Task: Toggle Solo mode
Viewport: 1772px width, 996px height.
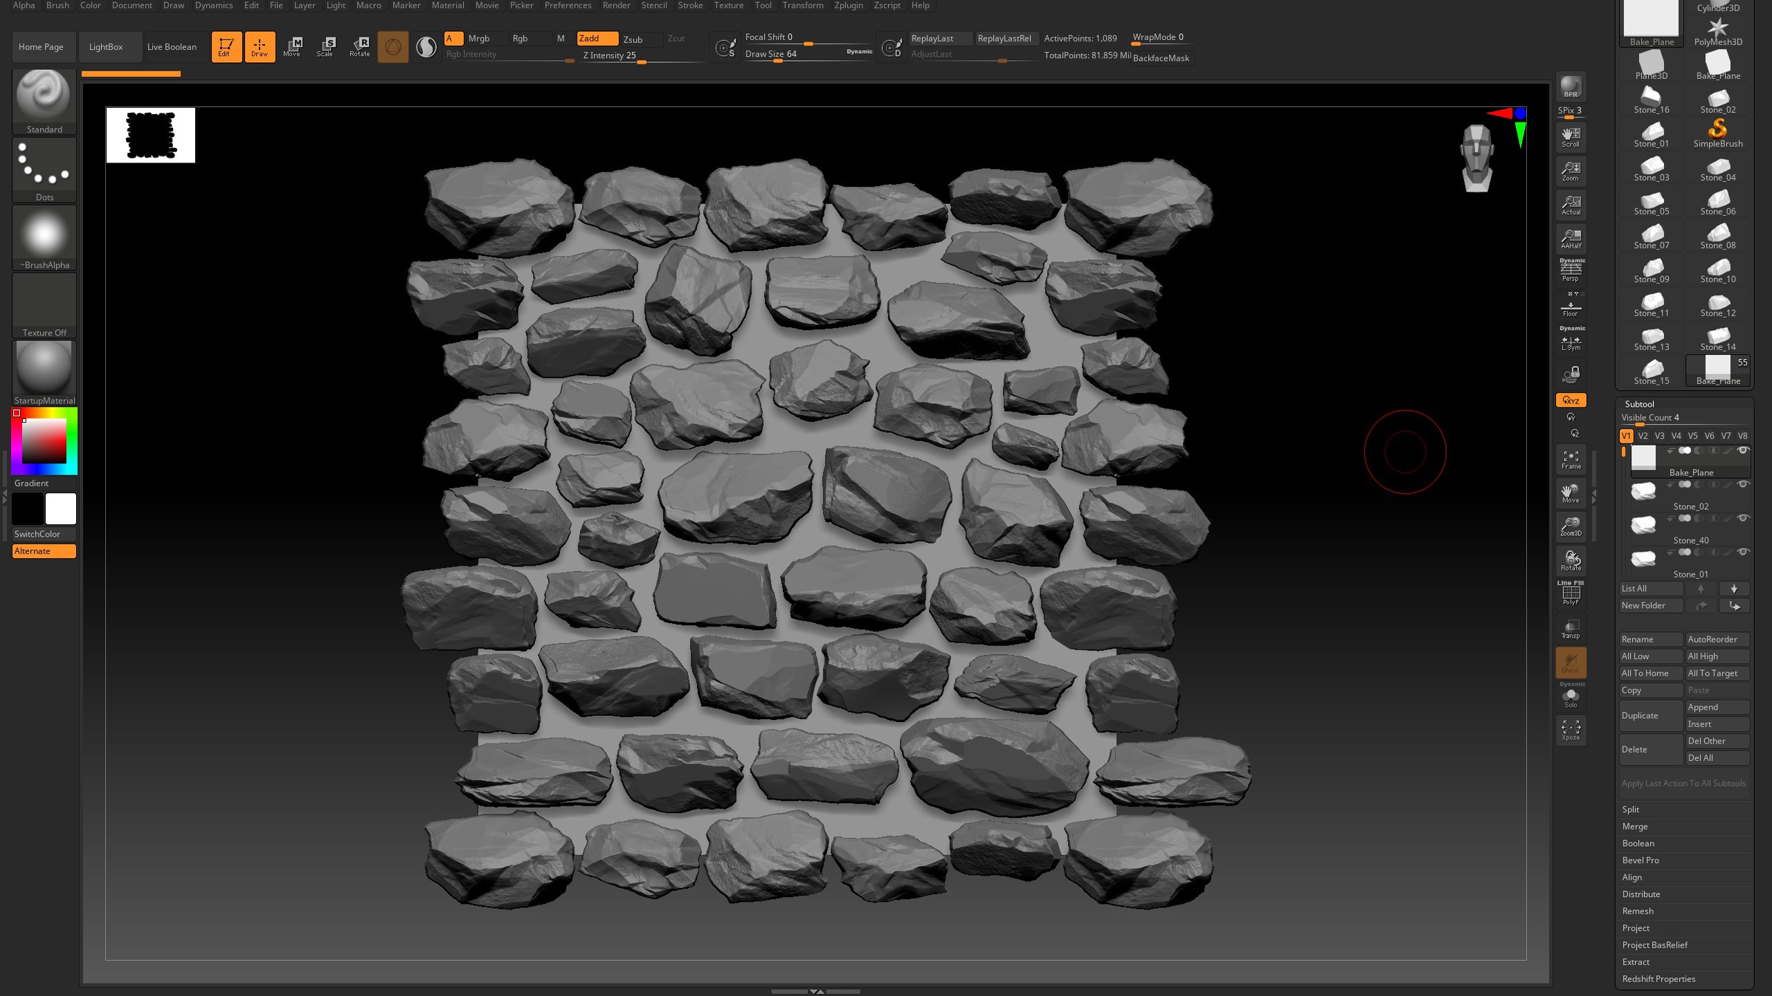Action: [1571, 696]
